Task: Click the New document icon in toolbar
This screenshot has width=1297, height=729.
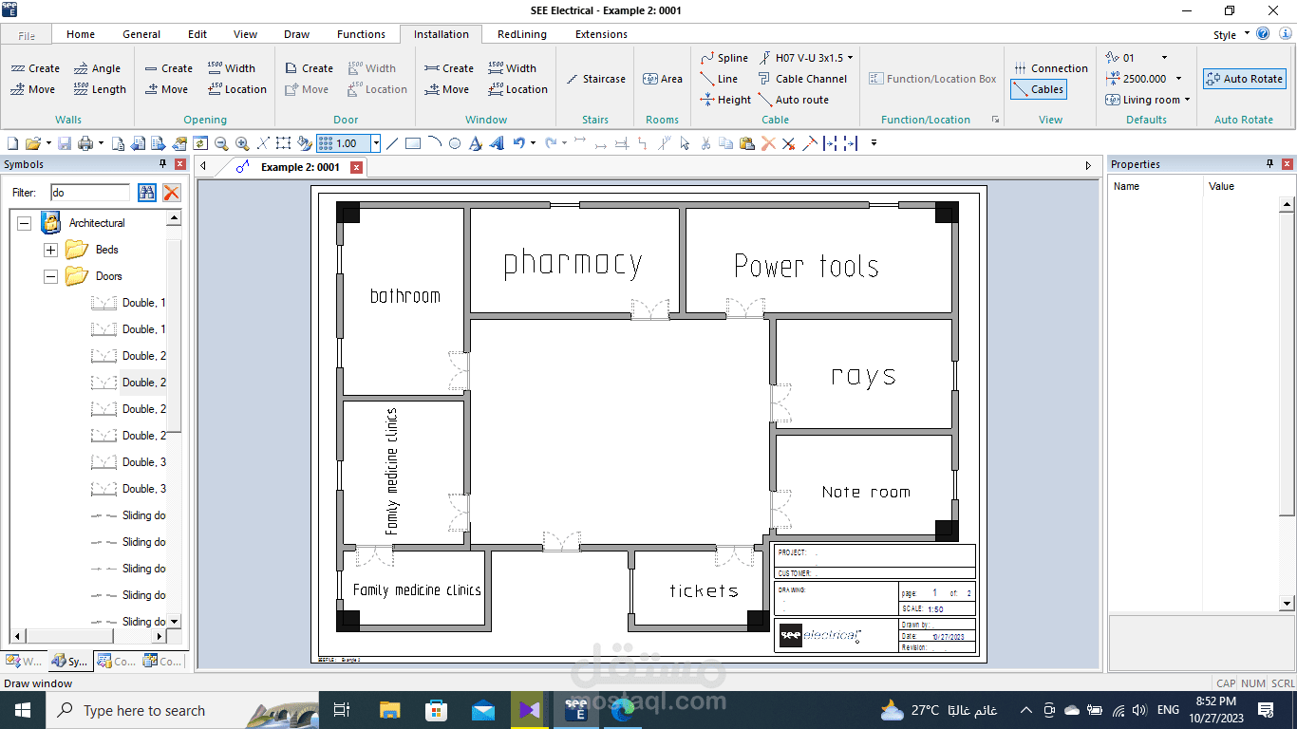Action: [x=12, y=143]
